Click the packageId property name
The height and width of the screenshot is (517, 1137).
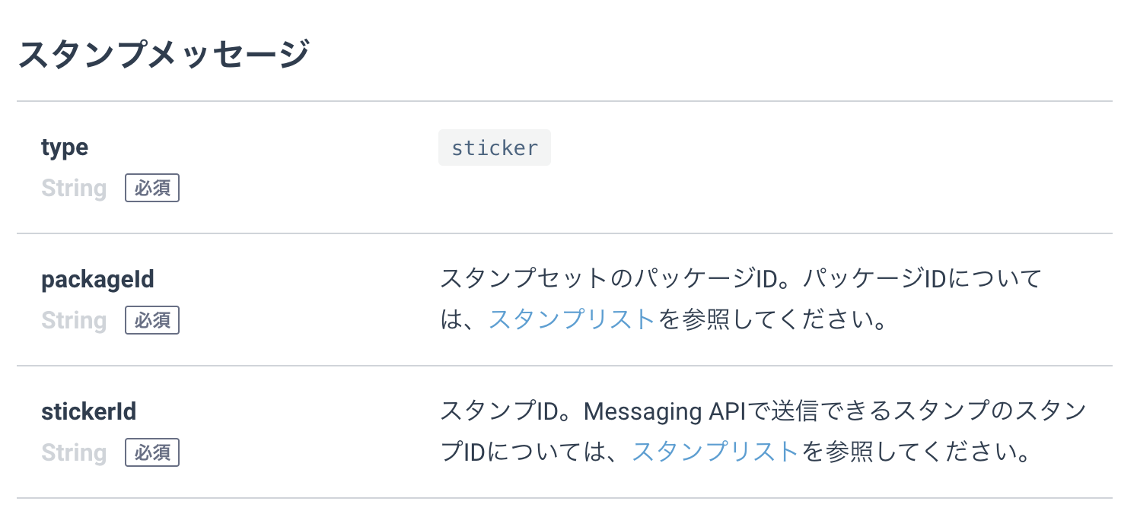[97, 280]
